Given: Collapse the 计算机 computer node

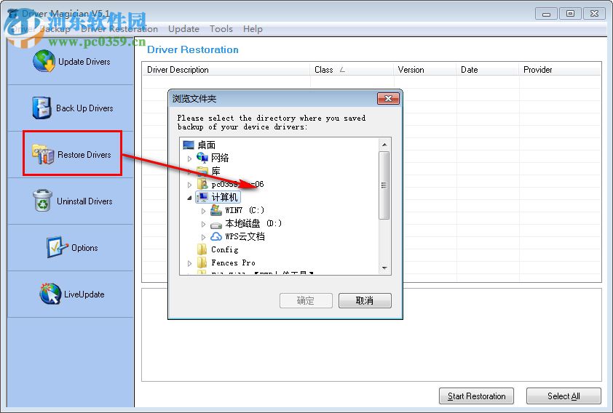Looking at the screenshot, I should pyautogui.click(x=189, y=198).
